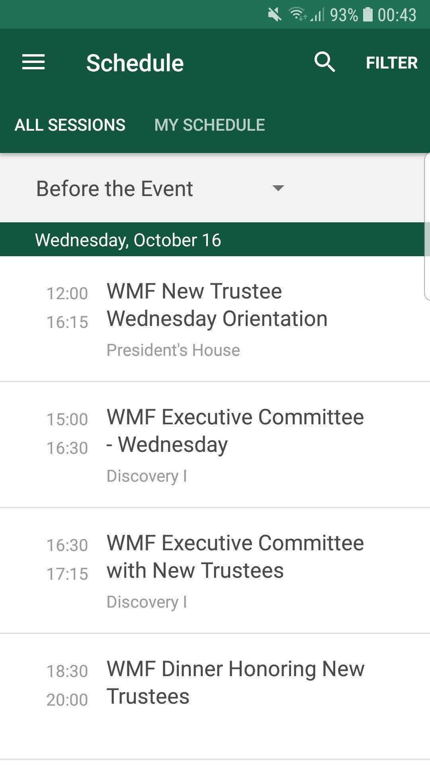Open WMF New Trustee Wednesday Orientation session

point(217,305)
